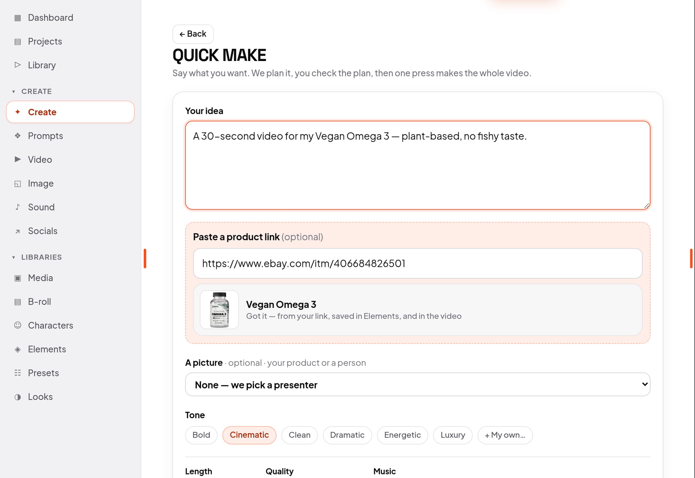Click the Sound music note icon
Screen dimensions: 695x478
pyautogui.click(x=18, y=207)
